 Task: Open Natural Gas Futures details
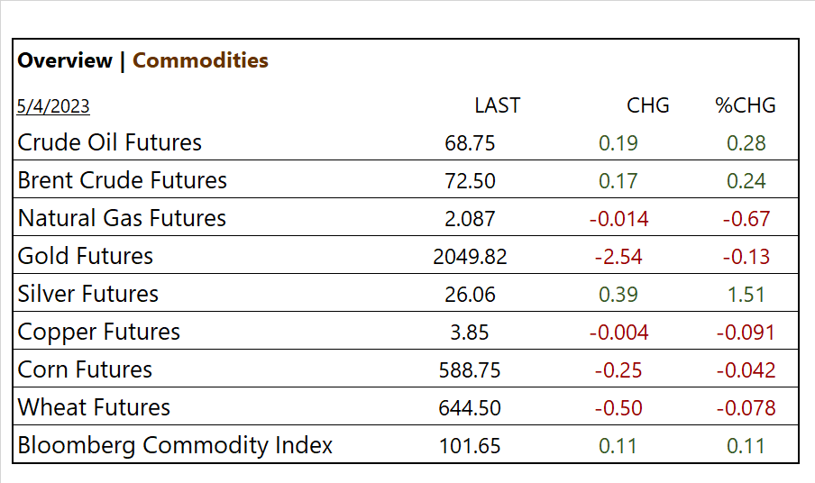point(122,218)
